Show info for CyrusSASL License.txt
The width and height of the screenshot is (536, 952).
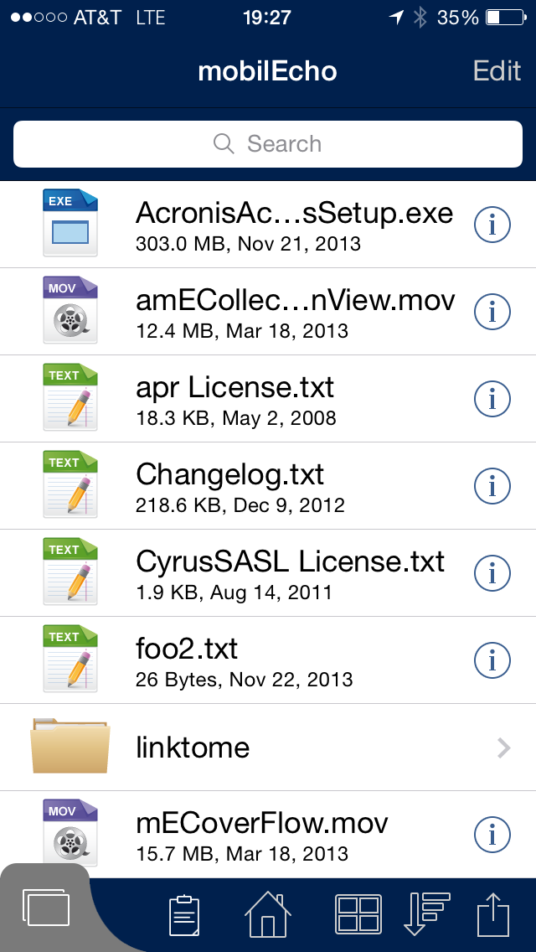click(492, 573)
